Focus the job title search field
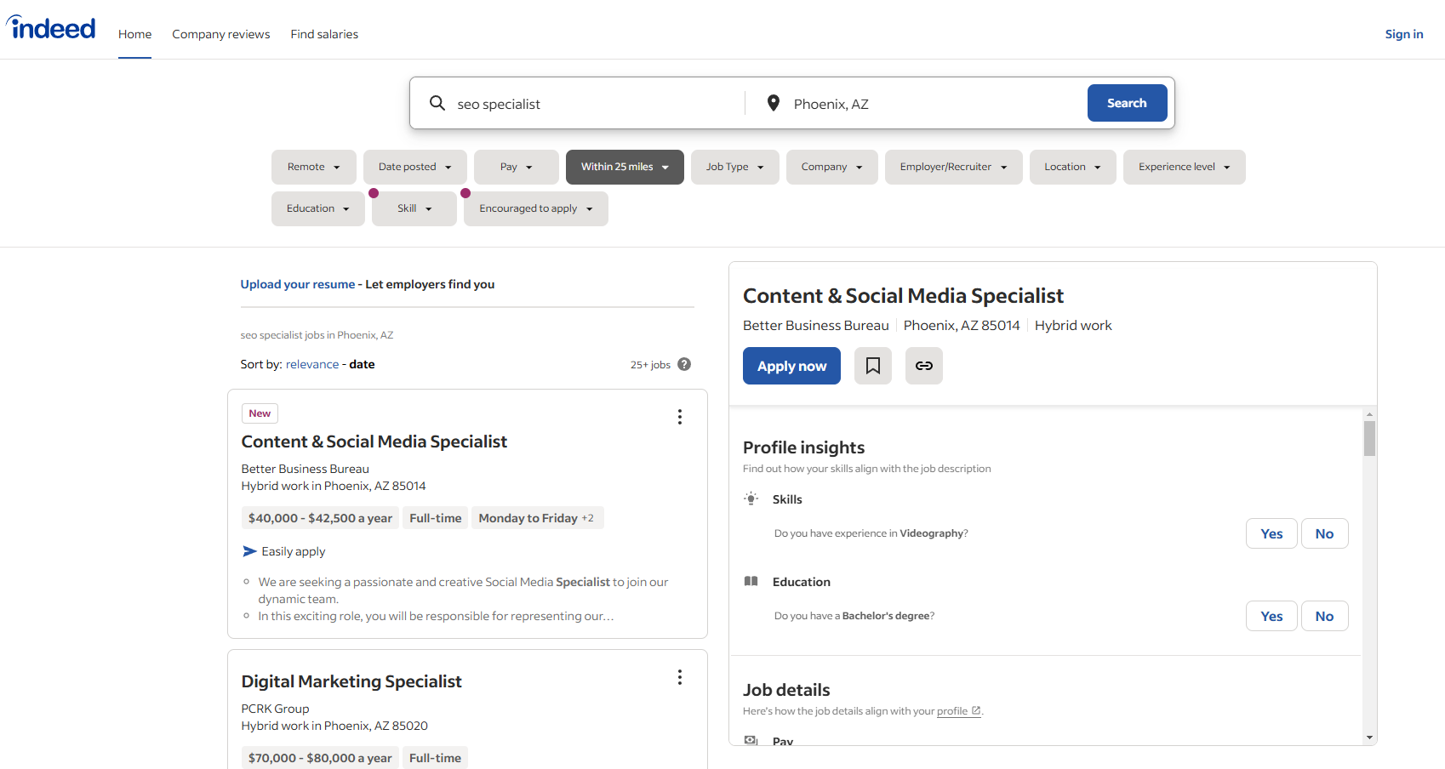The image size is (1445, 769). point(596,104)
